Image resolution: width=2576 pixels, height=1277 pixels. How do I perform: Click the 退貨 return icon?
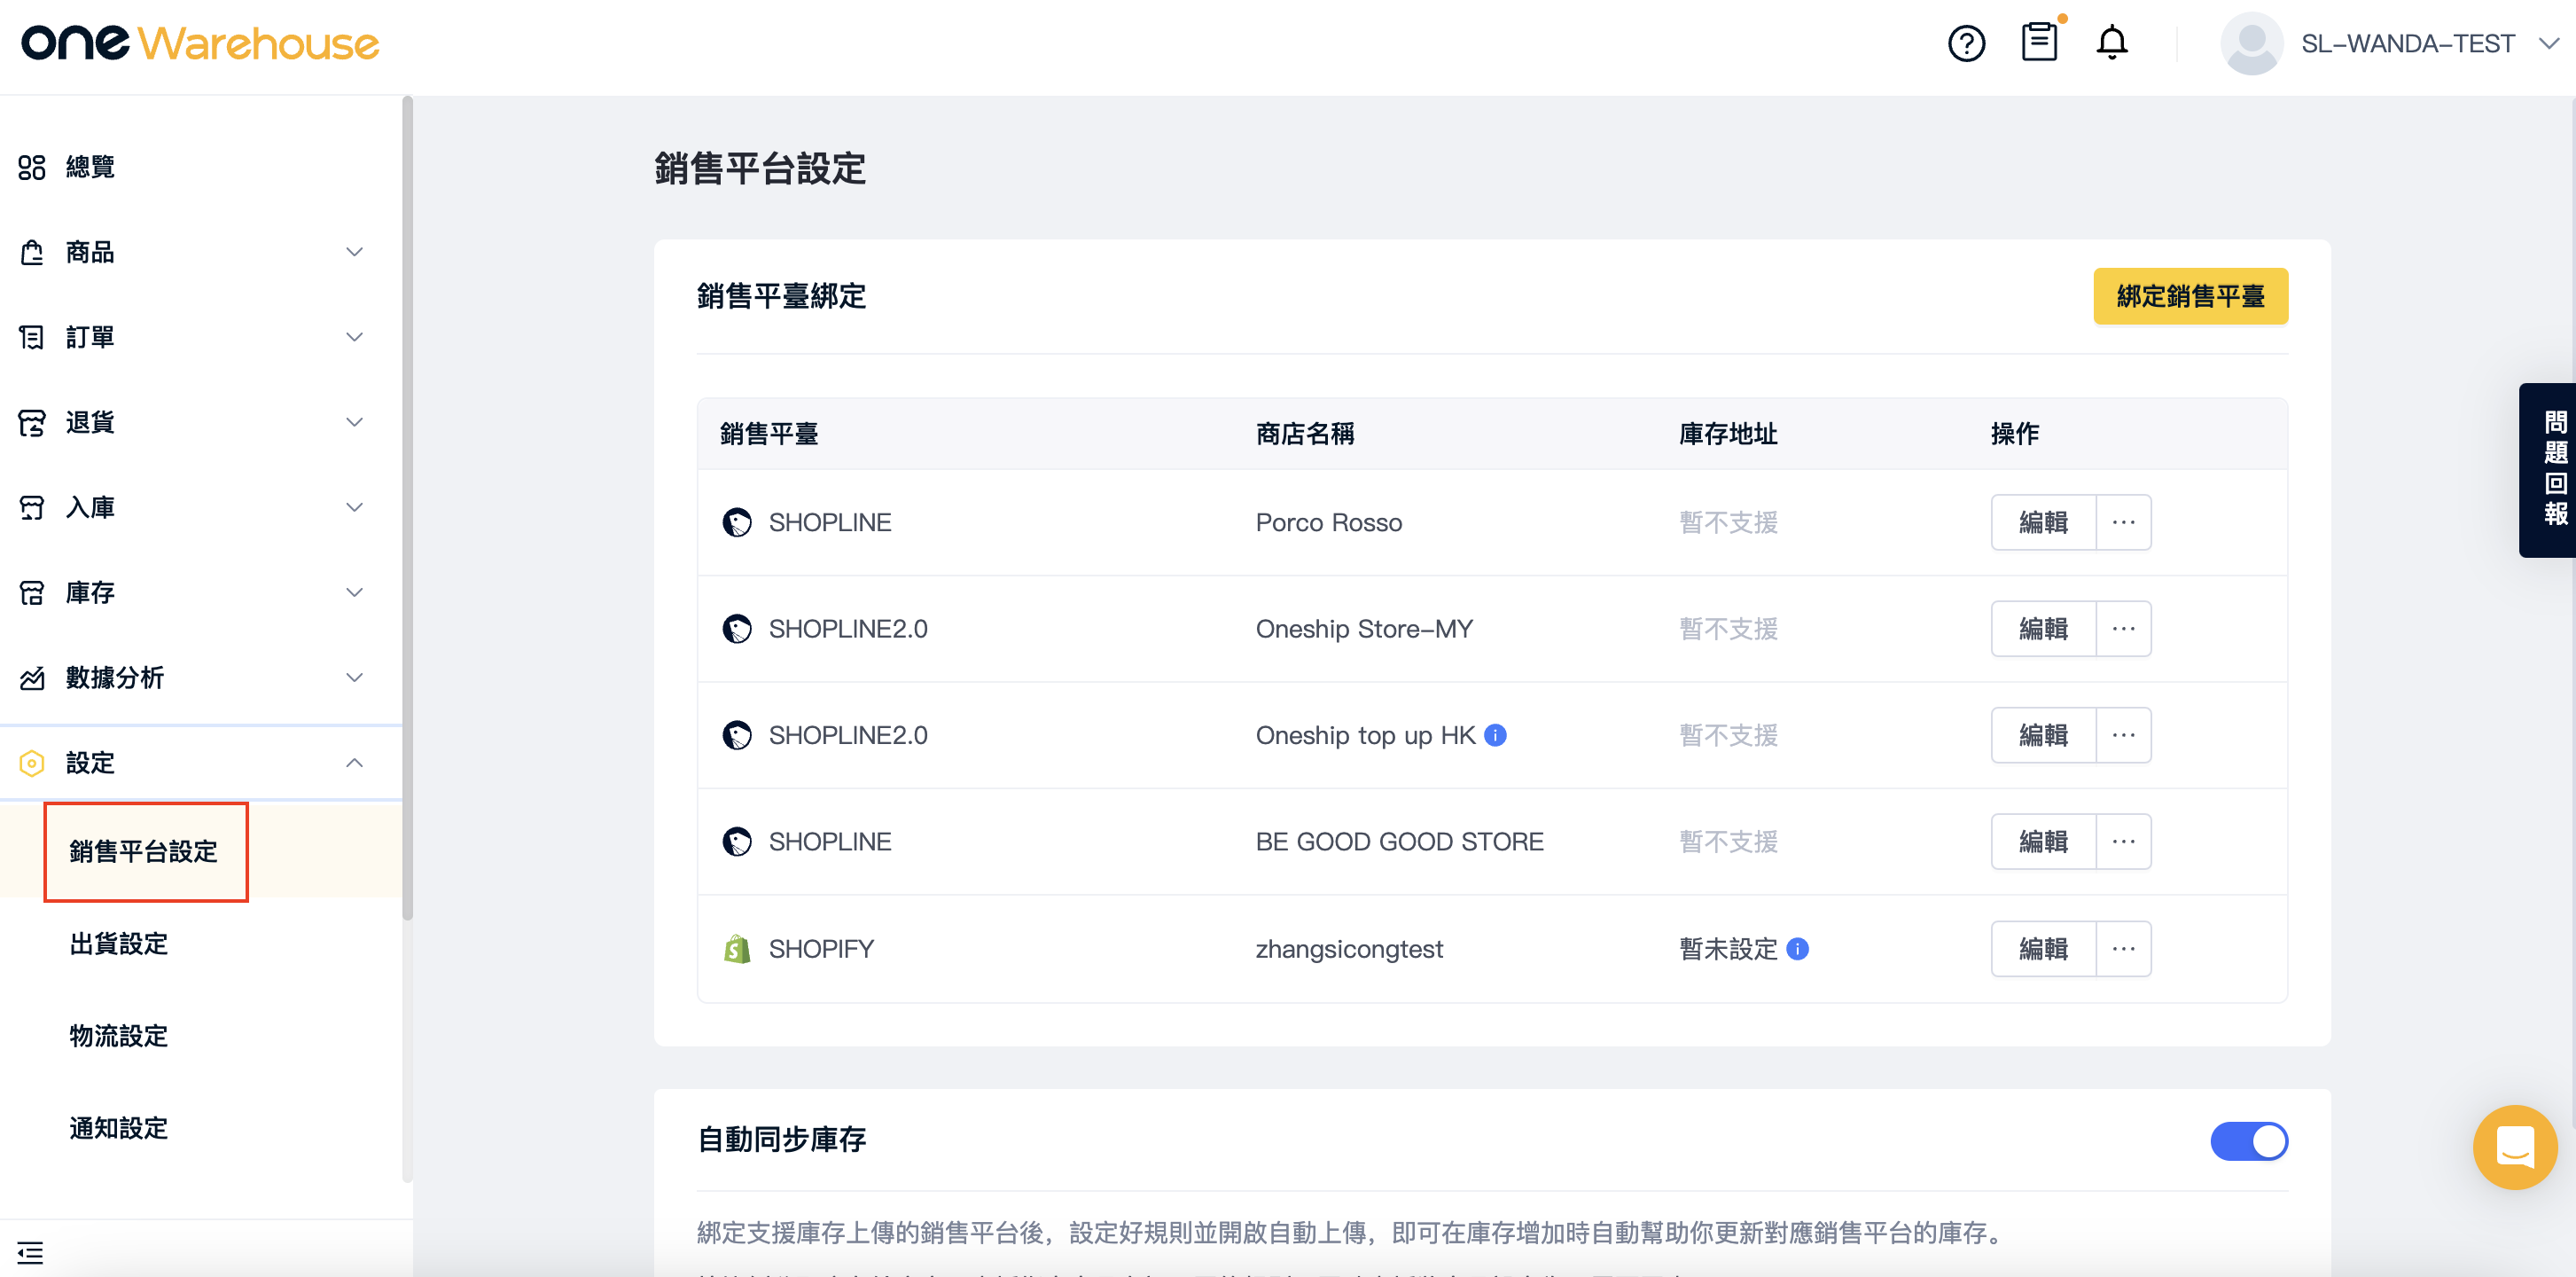point(32,422)
